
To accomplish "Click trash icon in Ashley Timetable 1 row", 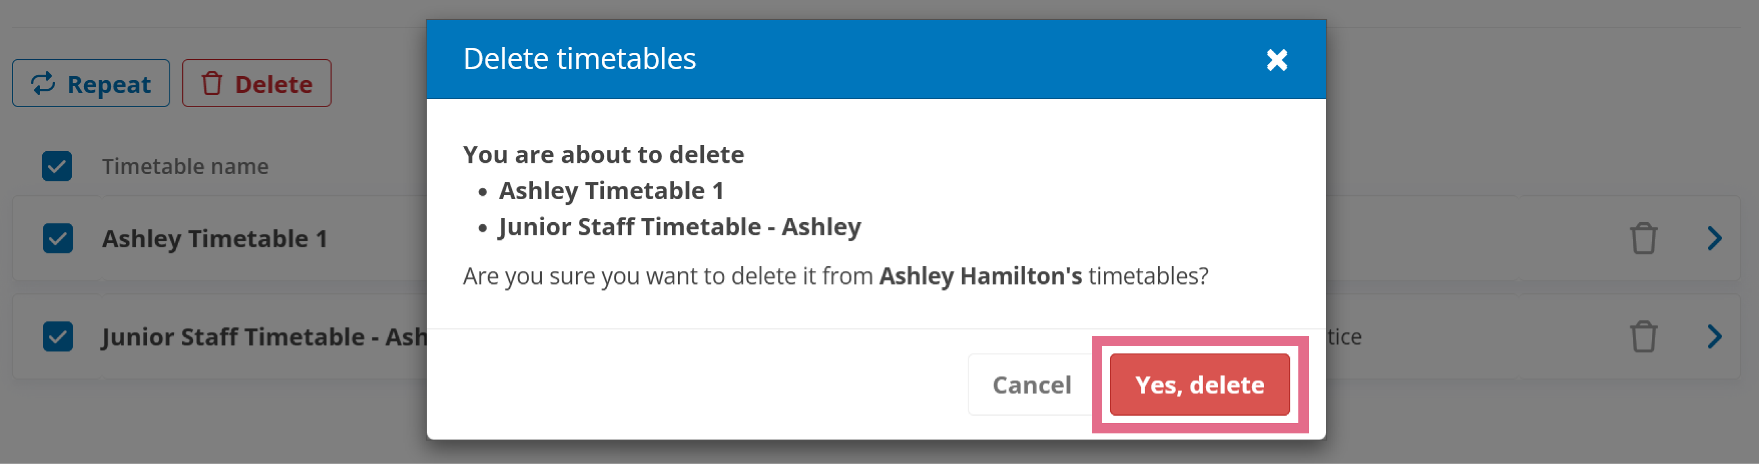I will click(x=1643, y=238).
